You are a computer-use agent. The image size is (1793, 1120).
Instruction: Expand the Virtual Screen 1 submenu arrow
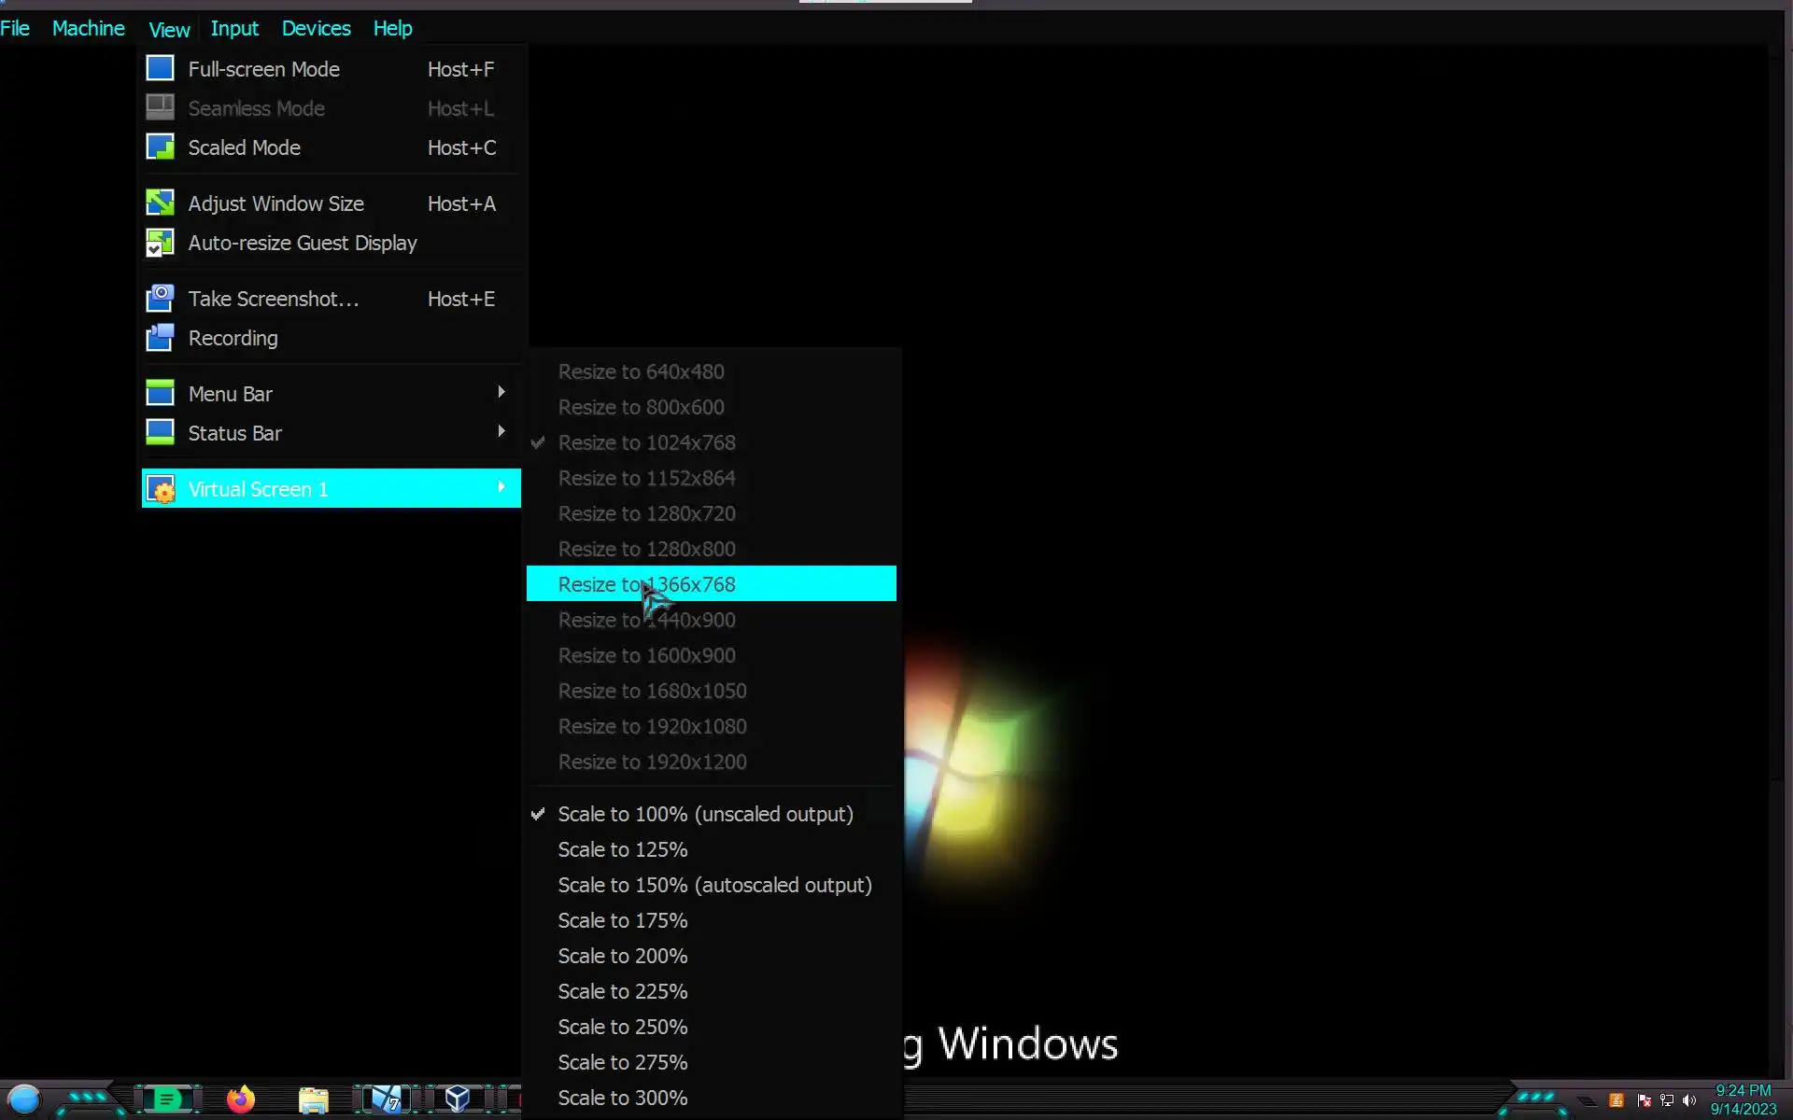(x=501, y=488)
